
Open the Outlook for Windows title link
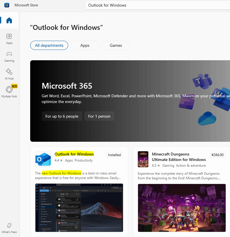[74, 154]
